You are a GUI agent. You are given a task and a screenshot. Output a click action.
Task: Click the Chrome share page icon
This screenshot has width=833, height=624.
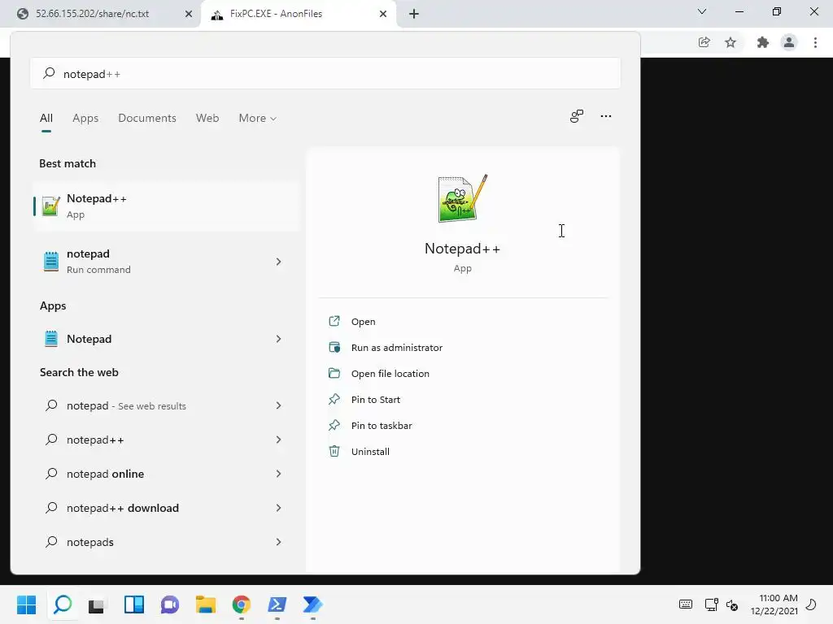click(704, 42)
